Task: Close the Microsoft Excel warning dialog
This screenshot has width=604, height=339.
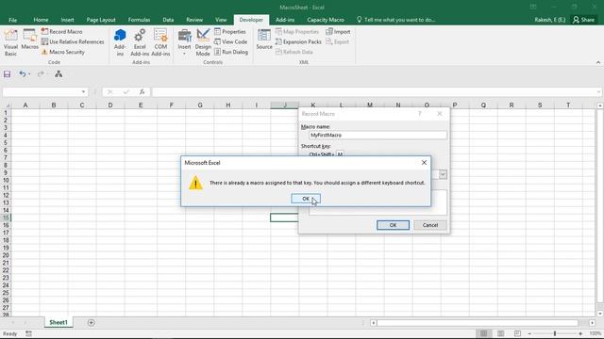Action: (x=424, y=163)
